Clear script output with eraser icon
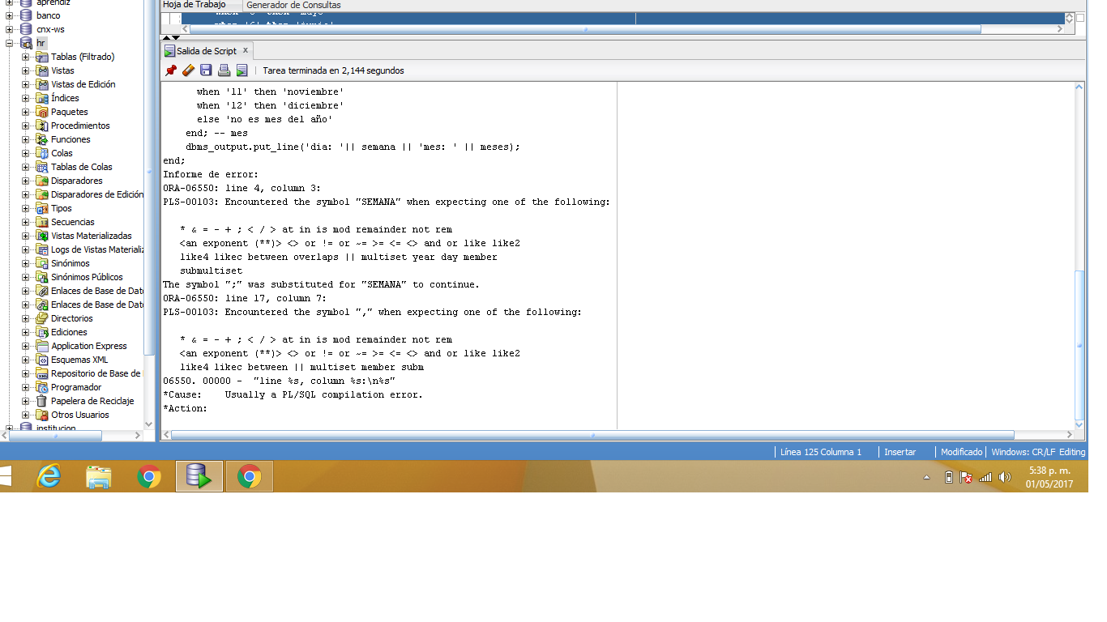Screen dimensions: 1107x622 coord(188,70)
